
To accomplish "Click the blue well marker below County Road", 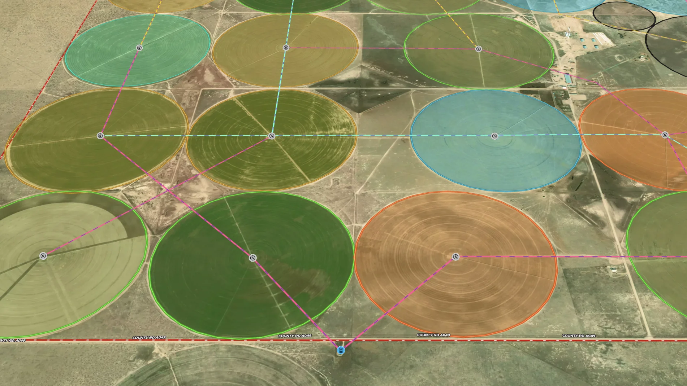I will 341,350.
